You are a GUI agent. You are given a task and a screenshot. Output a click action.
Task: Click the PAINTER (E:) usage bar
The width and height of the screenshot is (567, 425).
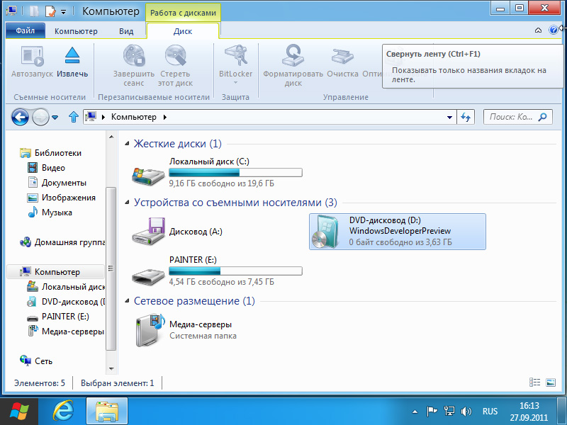tap(235, 271)
